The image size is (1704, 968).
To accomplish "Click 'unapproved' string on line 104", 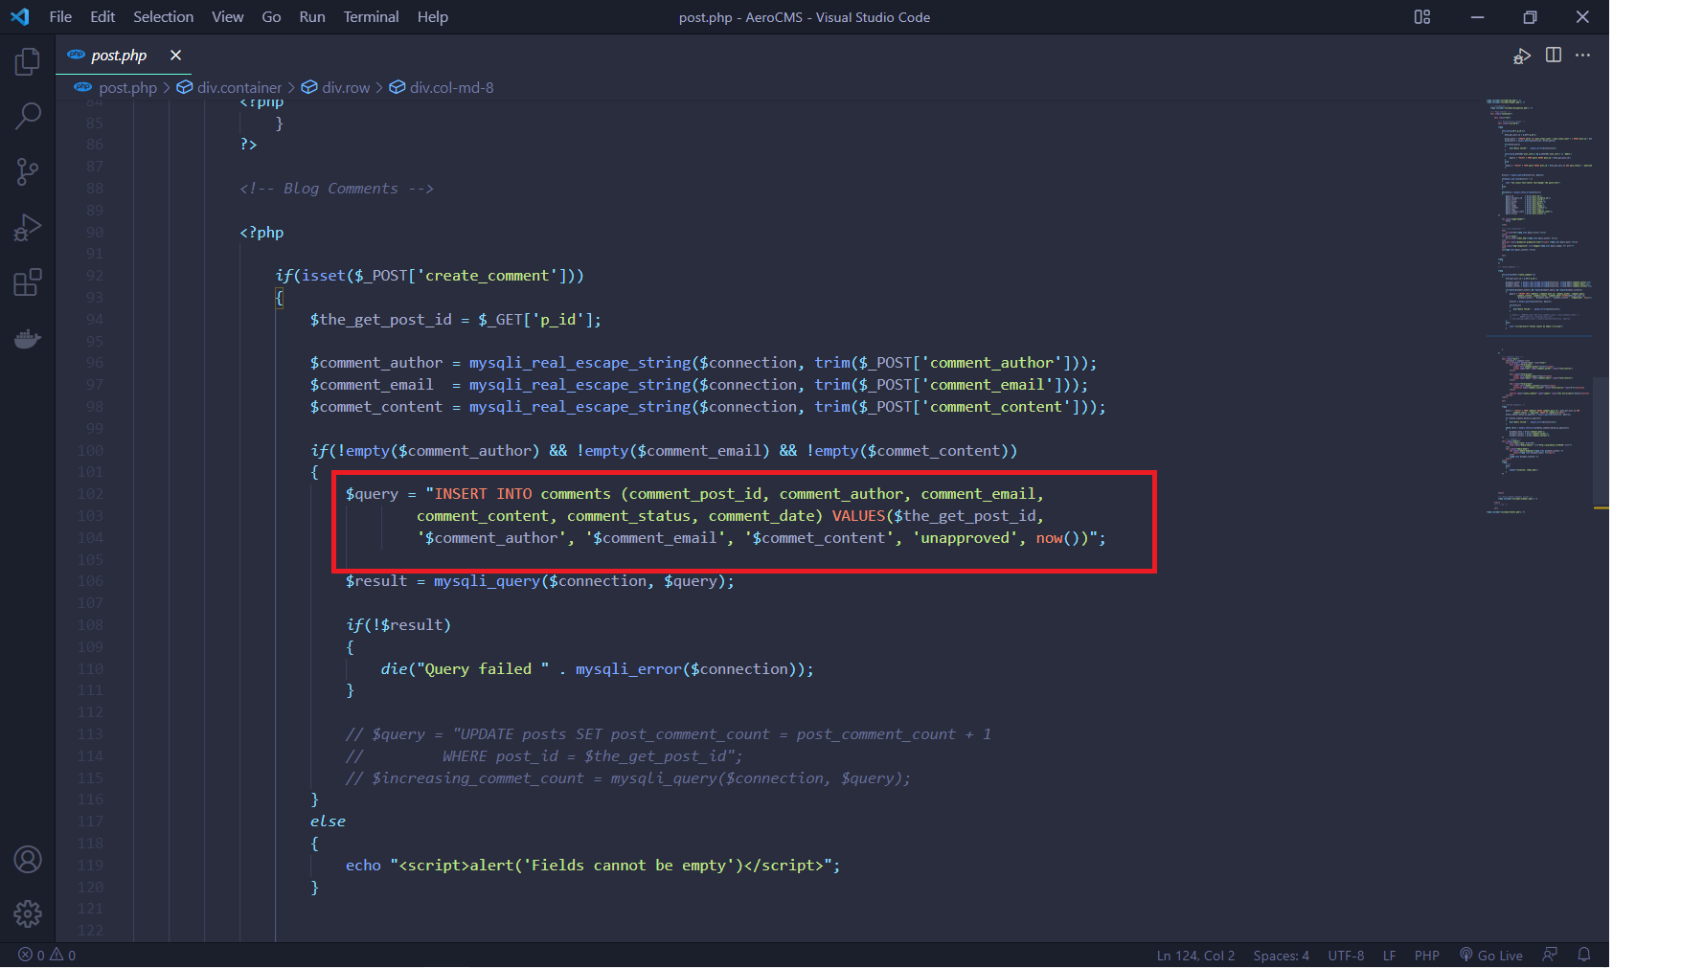I will [965, 538].
